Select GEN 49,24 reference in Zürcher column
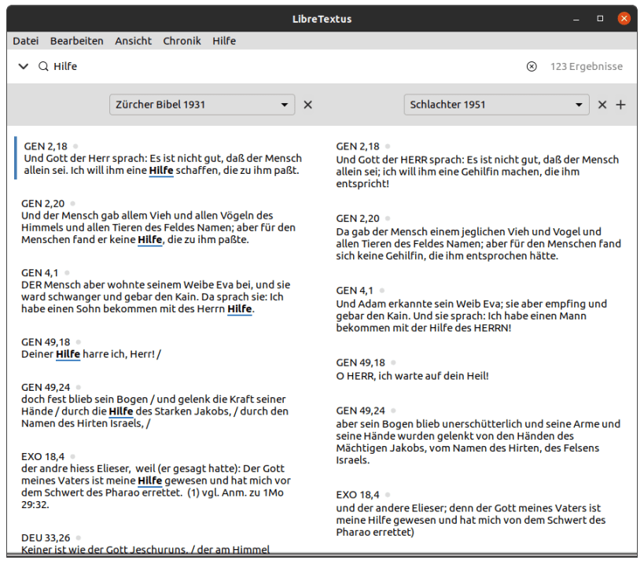This screenshot has height=564, width=644. pyautogui.click(x=46, y=388)
